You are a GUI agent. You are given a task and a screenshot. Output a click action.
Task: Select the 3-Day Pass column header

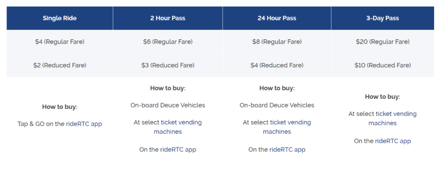point(383,18)
